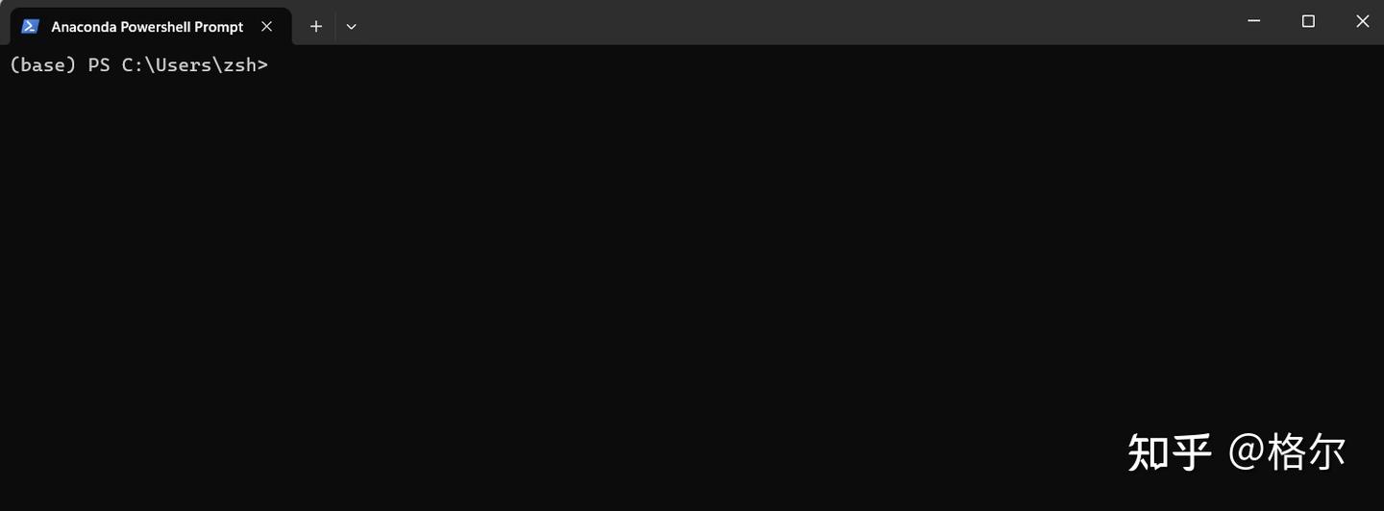Click the greater-than symbol ending the prompt
This screenshot has width=1384, height=511.
tap(262, 65)
